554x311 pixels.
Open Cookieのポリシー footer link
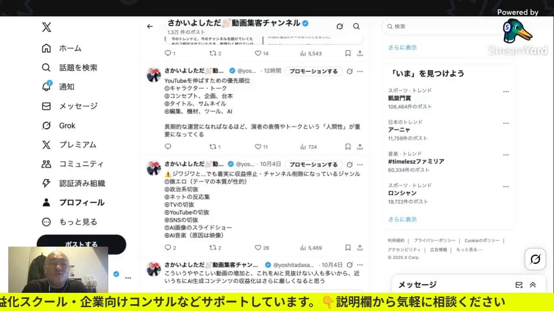click(x=482, y=241)
